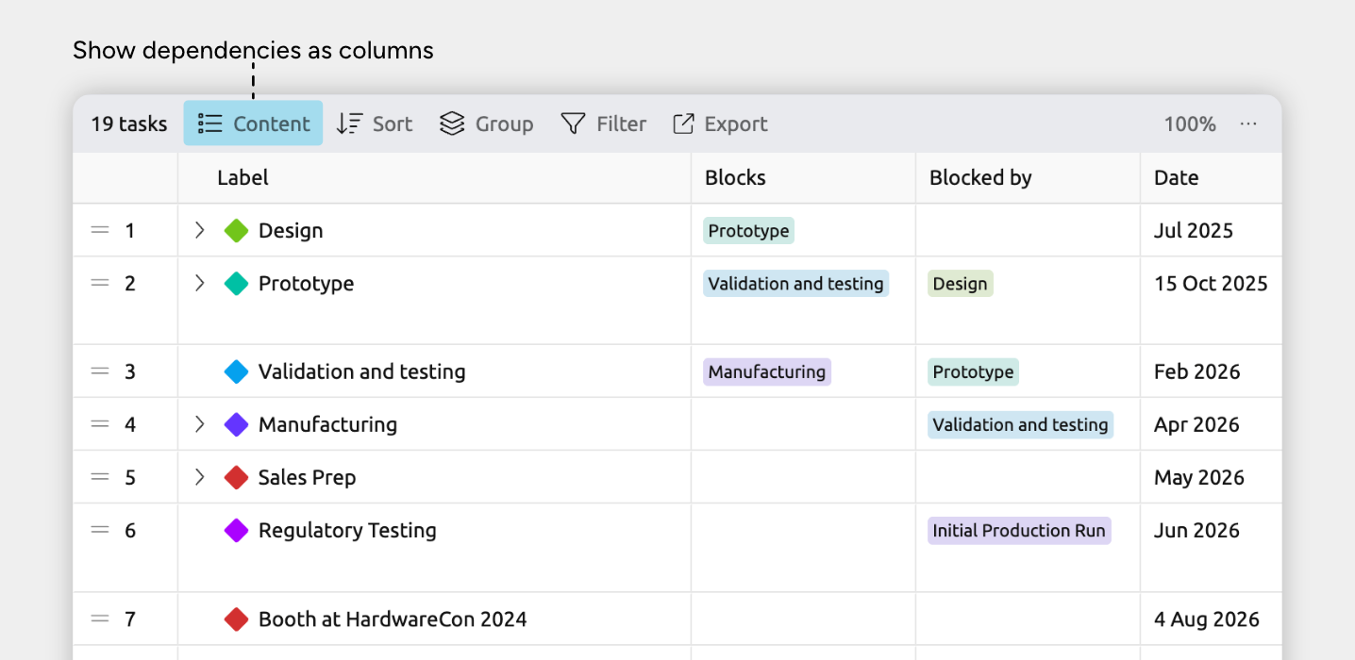Viewport: 1355px width, 660px height.
Task: Click the Booth at HardwareCon 2024 task label
Action: click(393, 619)
